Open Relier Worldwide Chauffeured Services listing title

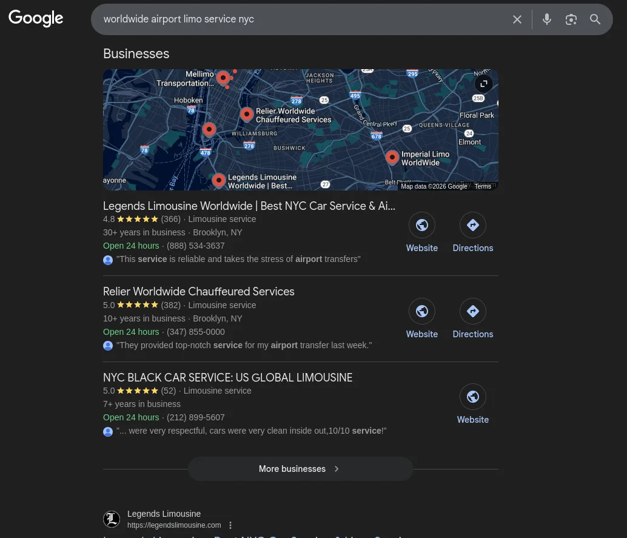point(199,292)
